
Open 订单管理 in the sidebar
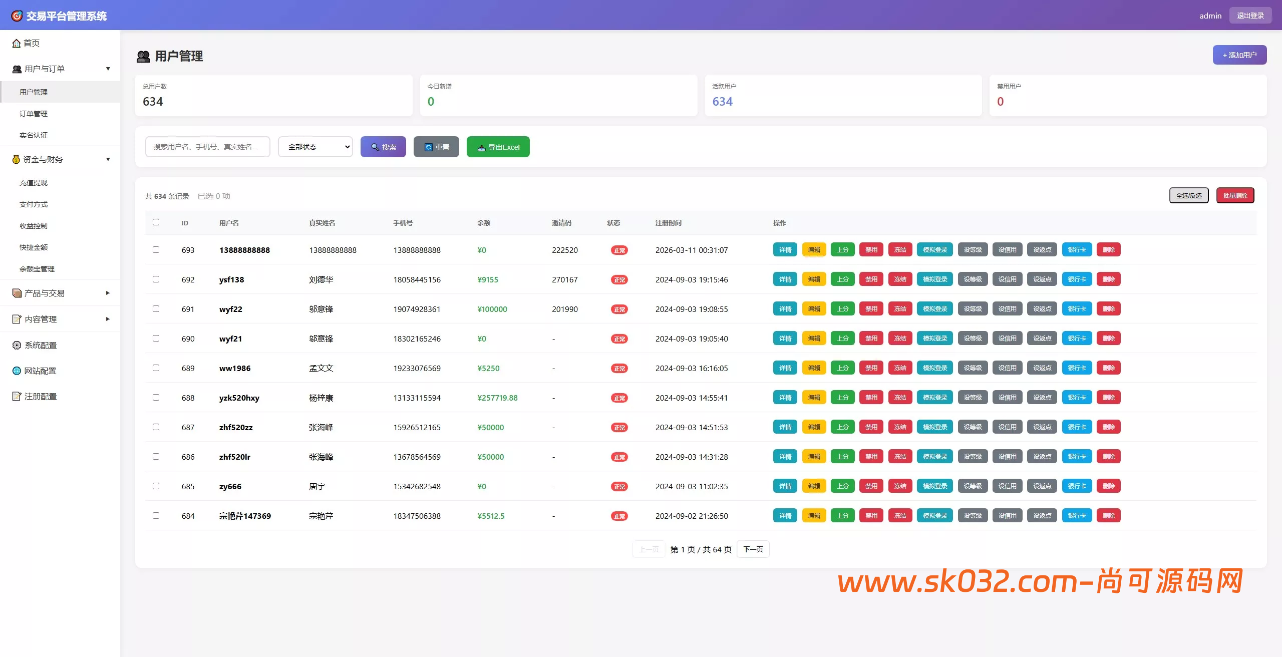[x=34, y=114]
